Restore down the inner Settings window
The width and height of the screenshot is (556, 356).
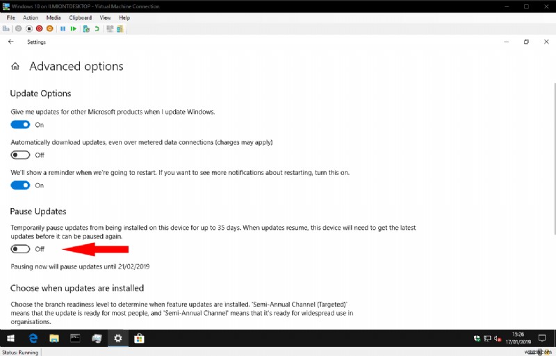[x=526, y=42]
